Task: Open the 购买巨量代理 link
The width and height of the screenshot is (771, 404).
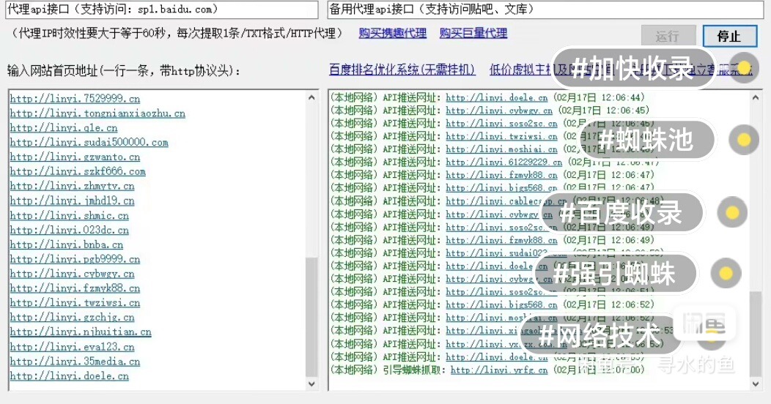Action: tap(473, 34)
